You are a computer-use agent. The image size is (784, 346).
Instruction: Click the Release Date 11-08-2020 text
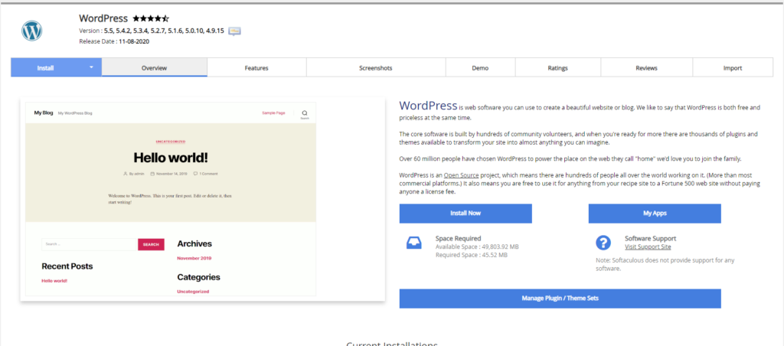[114, 41]
